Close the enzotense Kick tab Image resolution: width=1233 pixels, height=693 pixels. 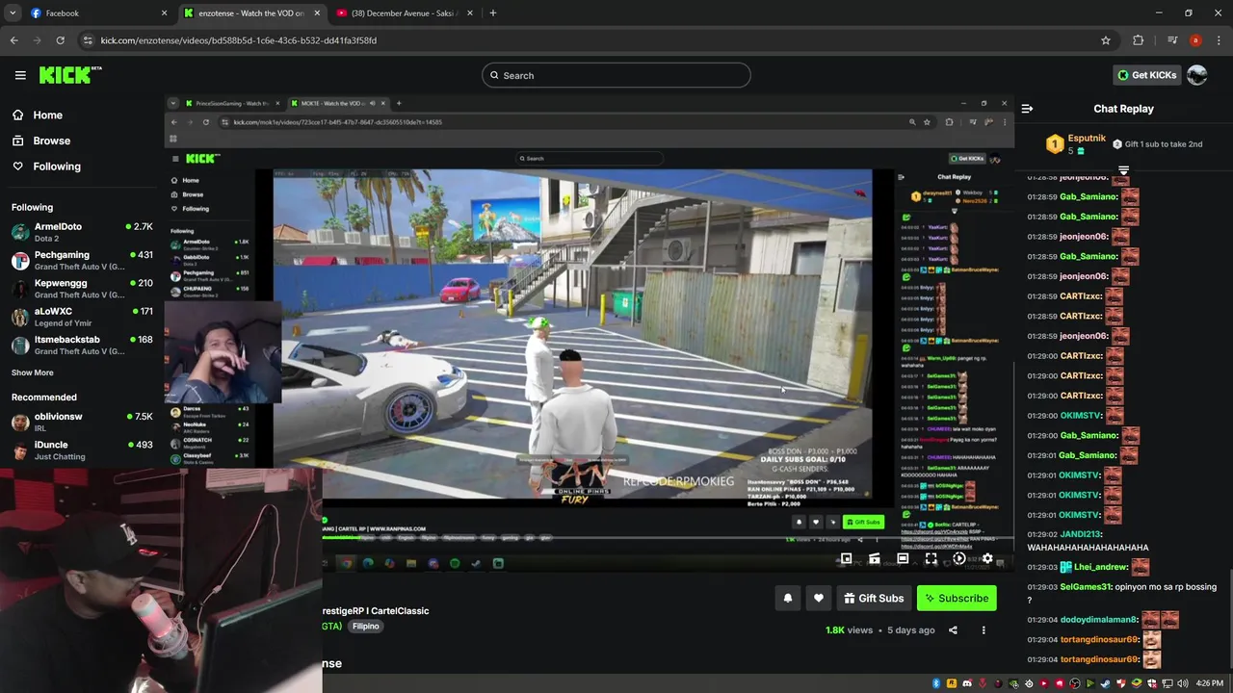click(x=317, y=13)
